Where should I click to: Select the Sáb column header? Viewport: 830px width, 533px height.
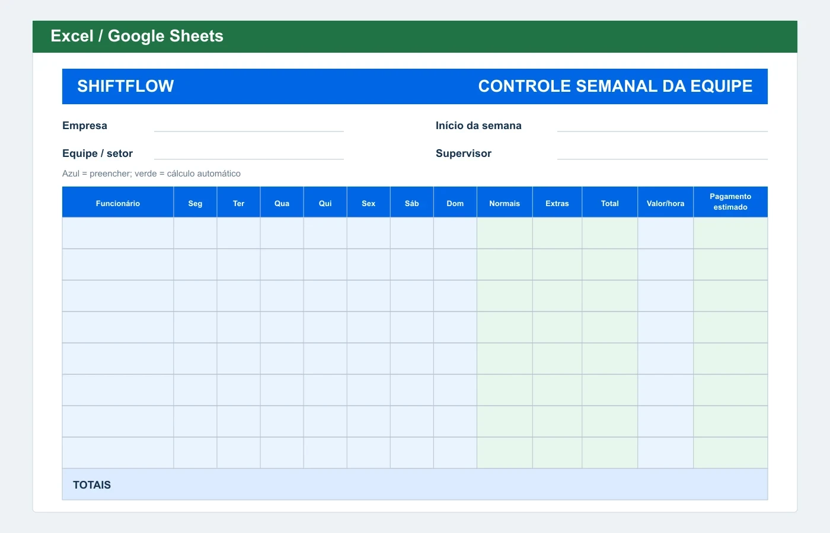tap(411, 203)
